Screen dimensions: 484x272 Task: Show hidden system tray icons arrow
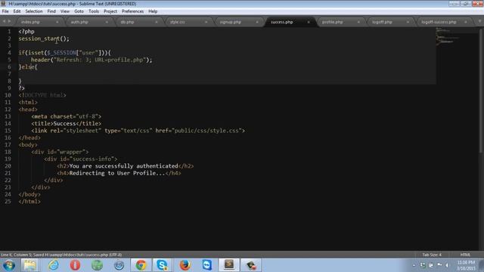click(414, 265)
